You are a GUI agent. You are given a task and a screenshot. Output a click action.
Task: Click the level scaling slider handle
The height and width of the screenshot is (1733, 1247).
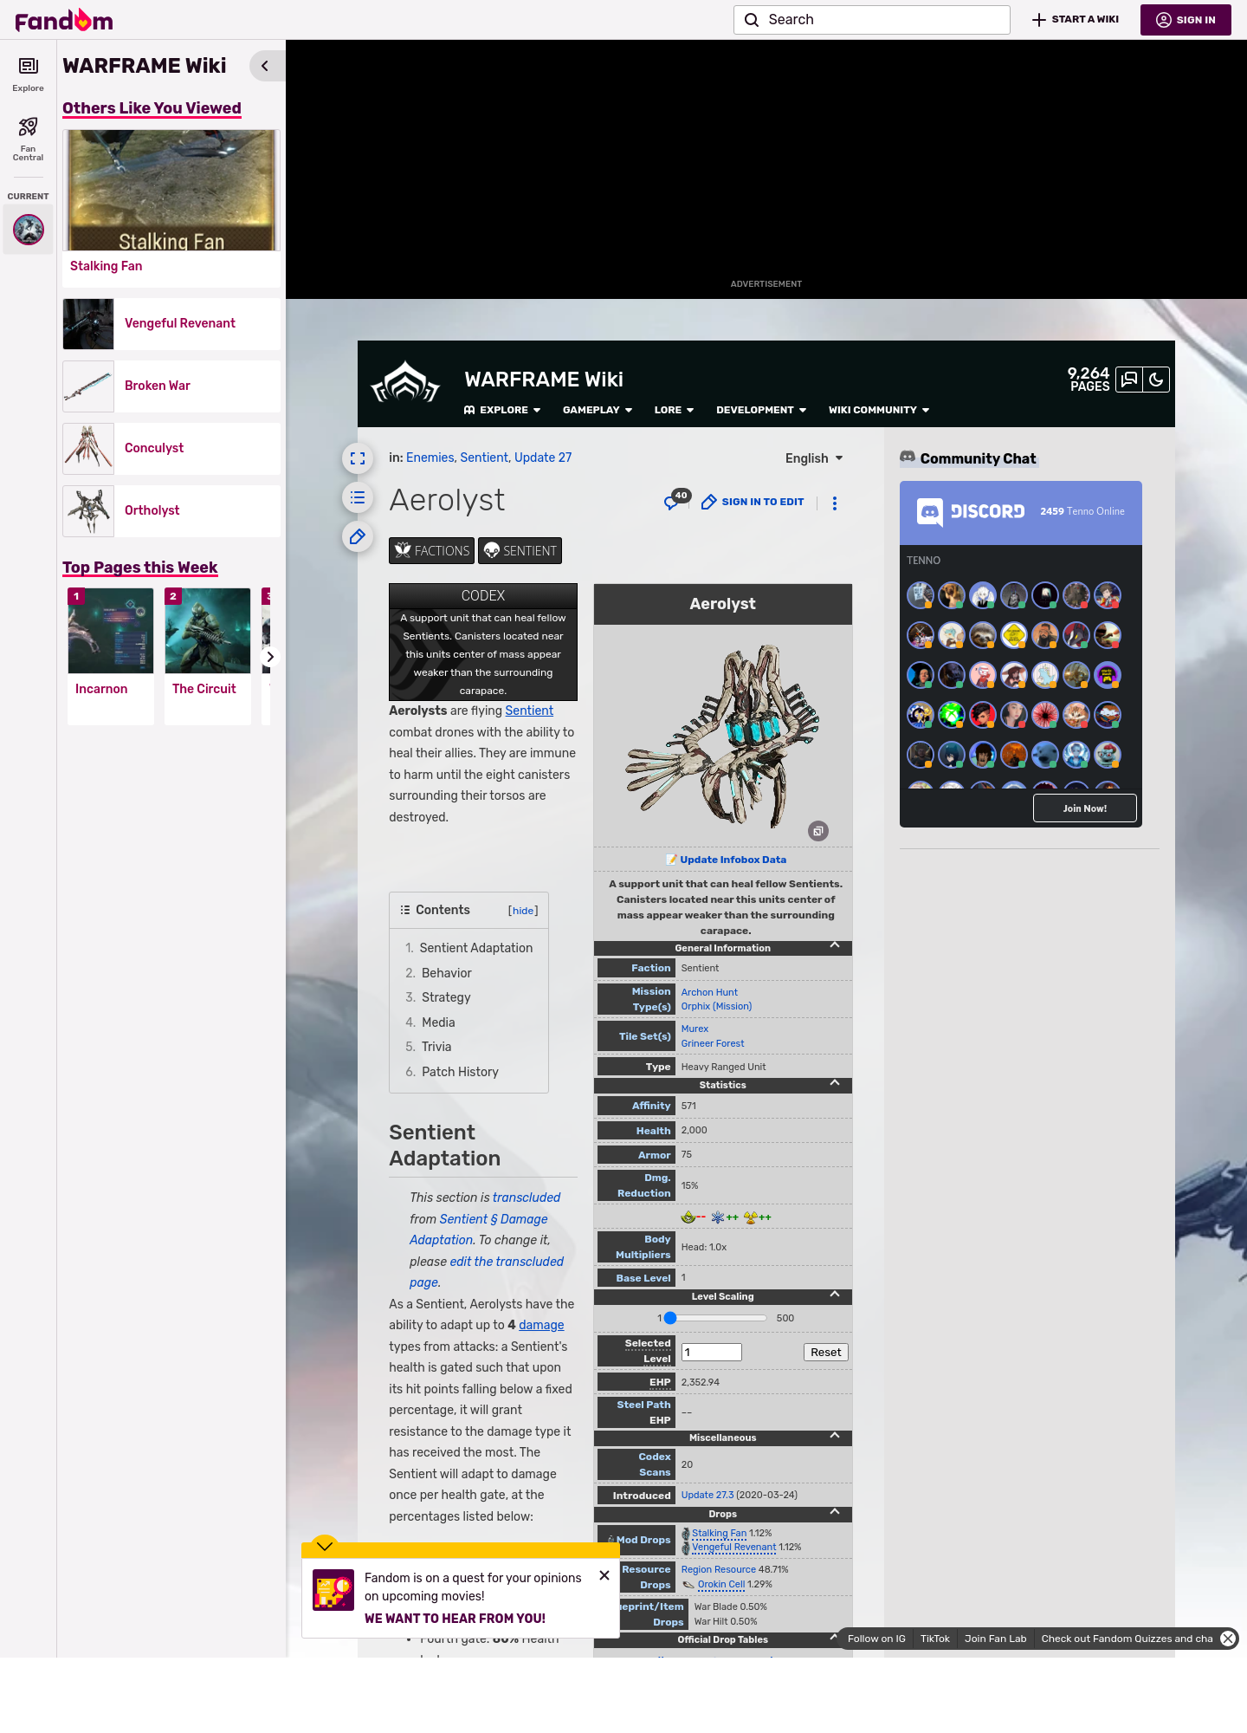[x=670, y=1318]
